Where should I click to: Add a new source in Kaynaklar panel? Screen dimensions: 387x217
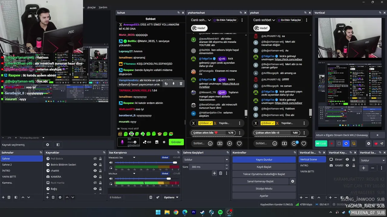[47, 197]
